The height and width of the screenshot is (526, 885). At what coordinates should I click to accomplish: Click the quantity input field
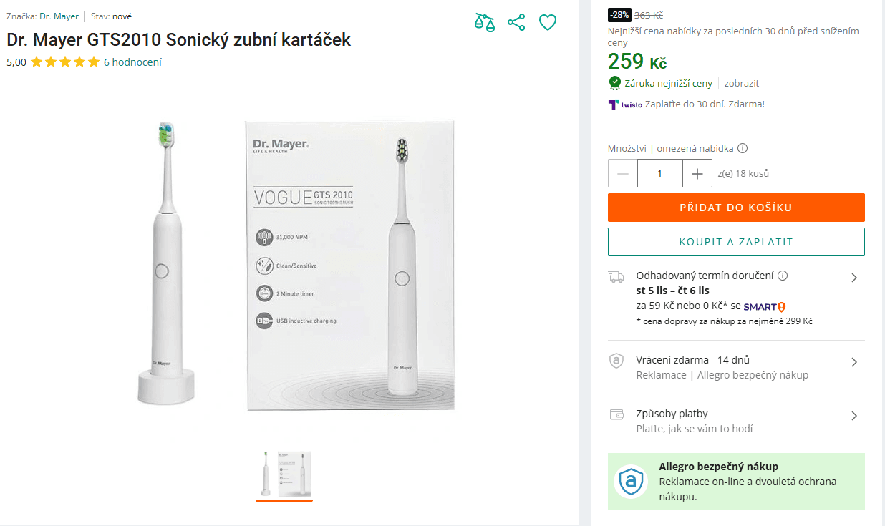(659, 174)
